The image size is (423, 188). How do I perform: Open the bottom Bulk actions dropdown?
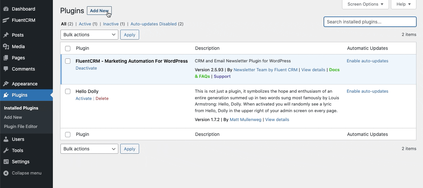coord(89,149)
